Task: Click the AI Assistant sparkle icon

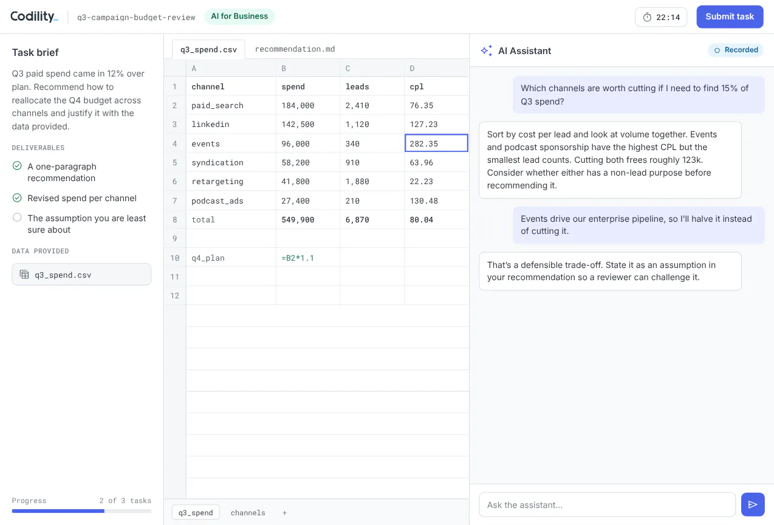Action: 486,50
